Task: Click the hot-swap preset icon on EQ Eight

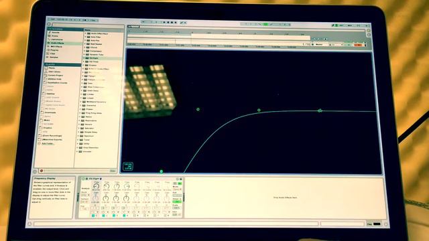Action: click(177, 179)
